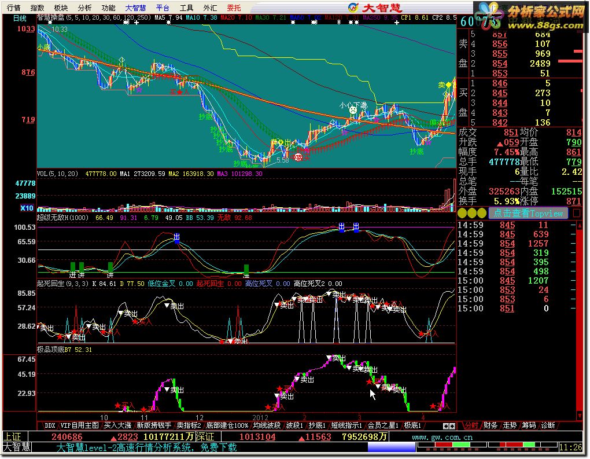Viewport: 590px width, 459px height.
Task: Click the 点击查看Topview button
Action: 528,213
